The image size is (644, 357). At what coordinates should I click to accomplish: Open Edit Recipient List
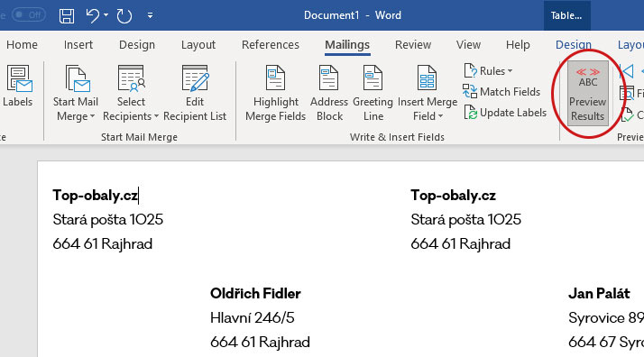[195, 93]
